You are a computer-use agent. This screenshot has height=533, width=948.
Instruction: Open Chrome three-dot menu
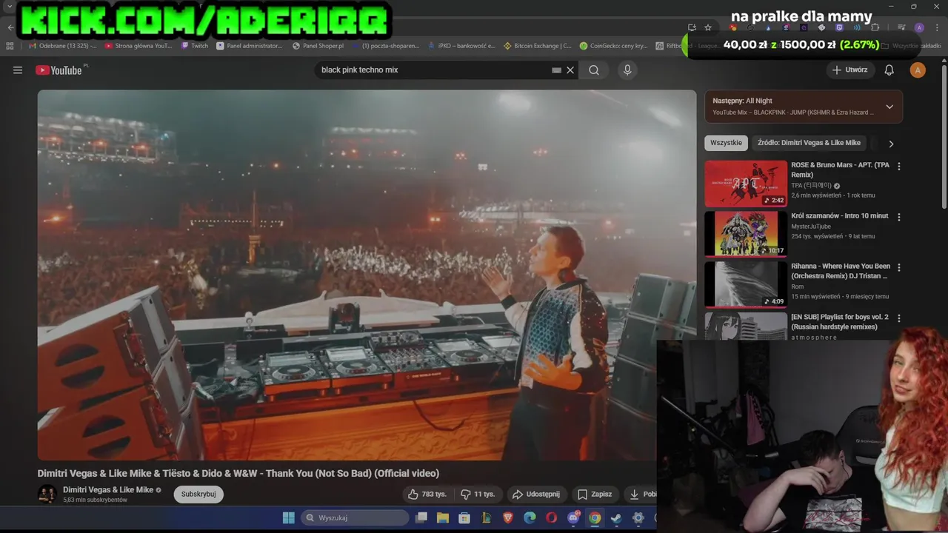(935, 27)
